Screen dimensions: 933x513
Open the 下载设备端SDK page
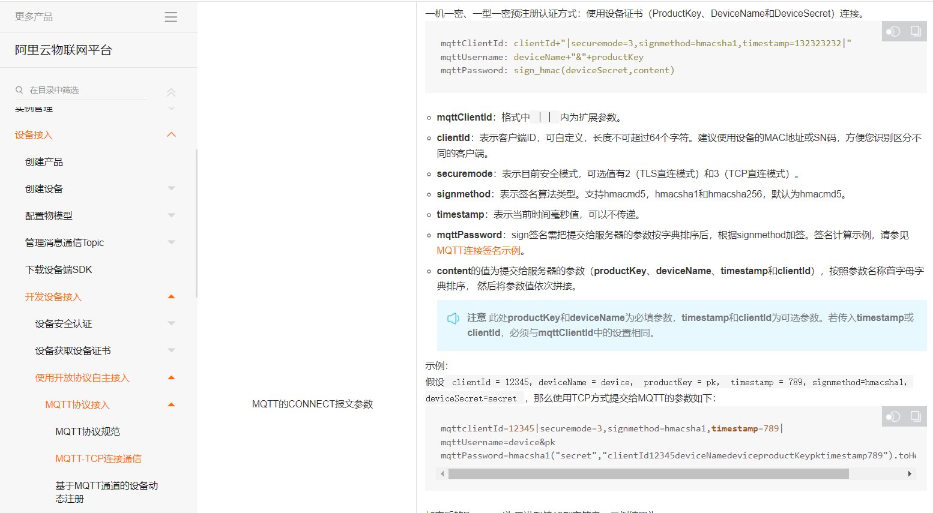click(59, 270)
